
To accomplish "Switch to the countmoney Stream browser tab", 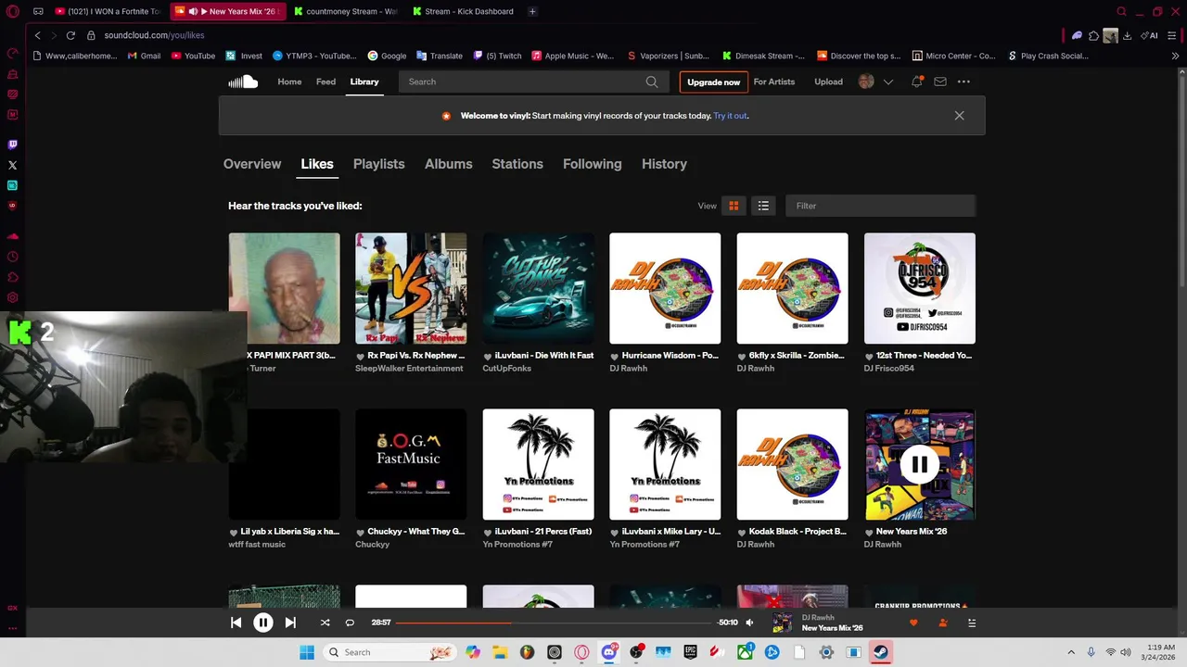I will tap(344, 11).
